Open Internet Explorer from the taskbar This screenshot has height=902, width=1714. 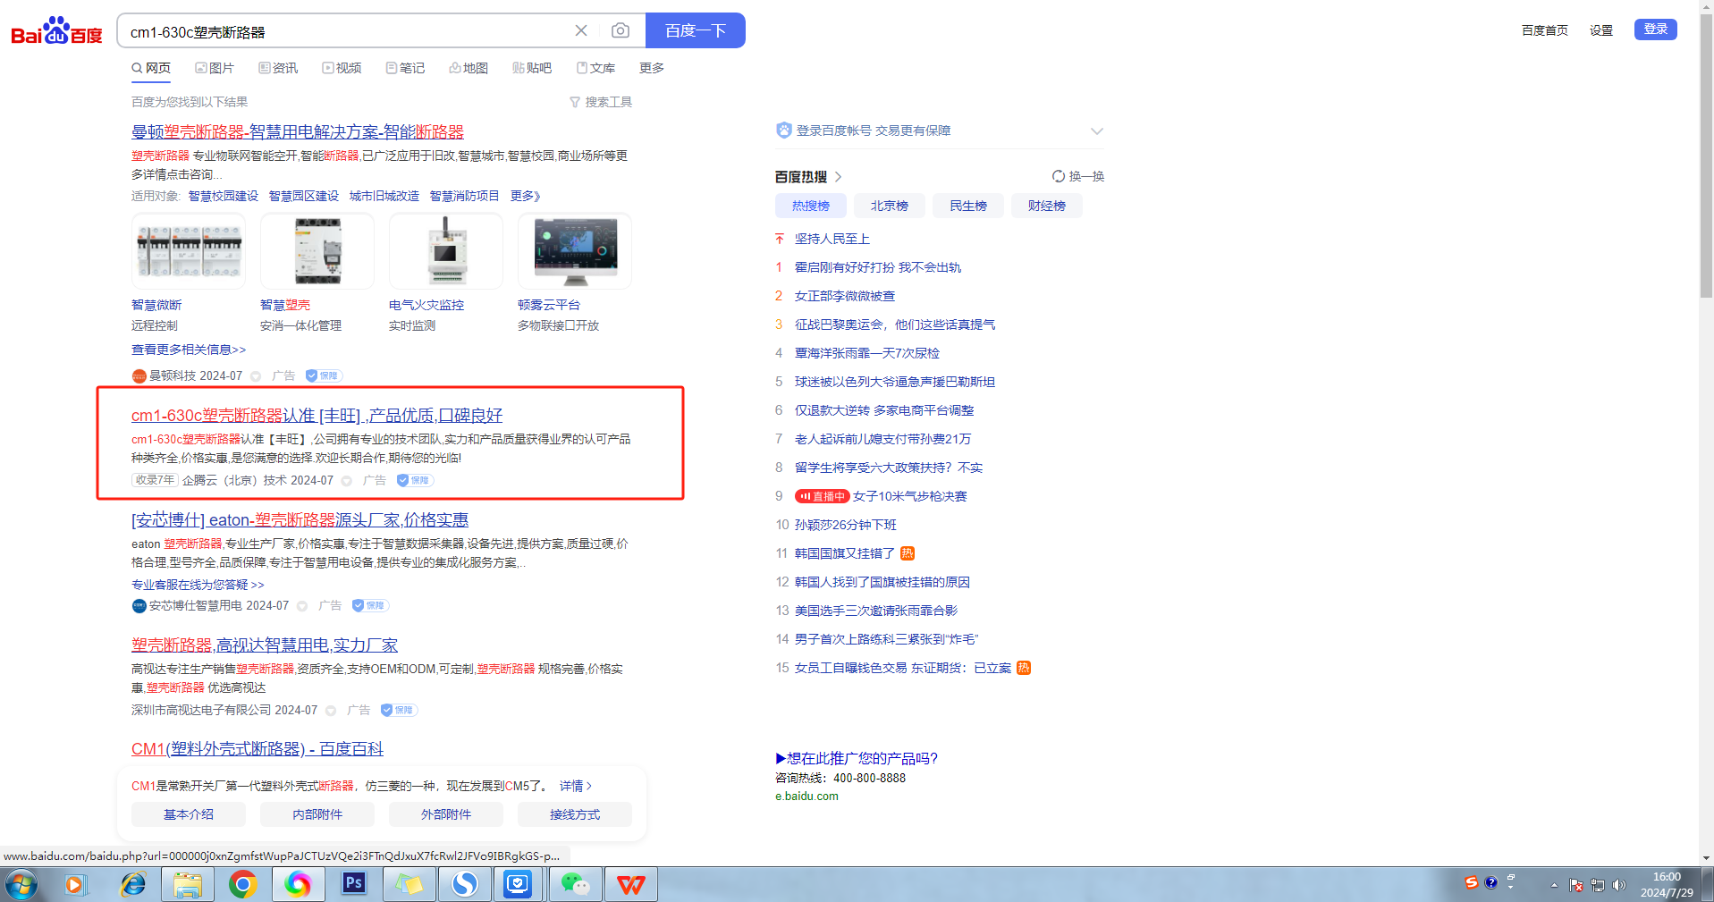pyautogui.click(x=133, y=884)
